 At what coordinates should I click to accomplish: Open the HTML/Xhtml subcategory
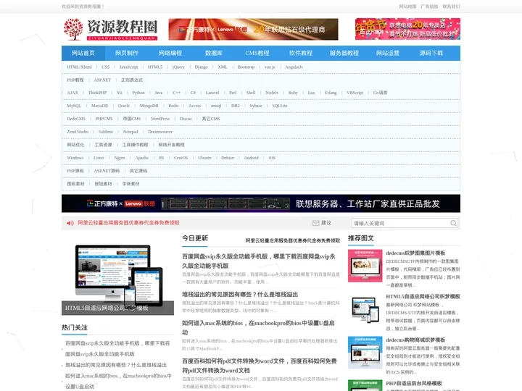pyautogui.click(x=79, y=67)
